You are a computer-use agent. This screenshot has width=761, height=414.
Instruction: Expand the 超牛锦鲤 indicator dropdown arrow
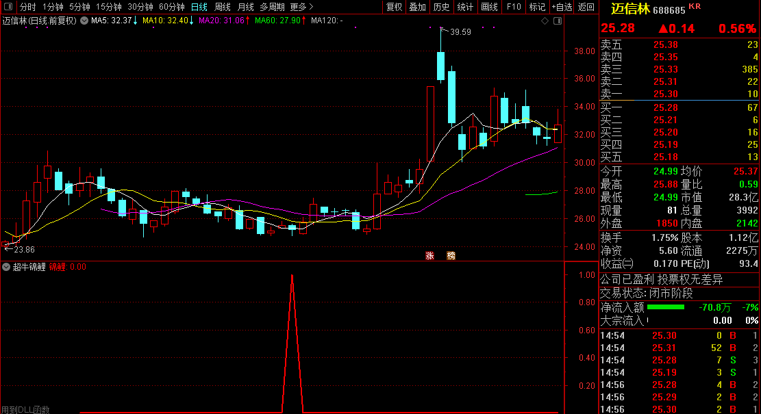7,267
